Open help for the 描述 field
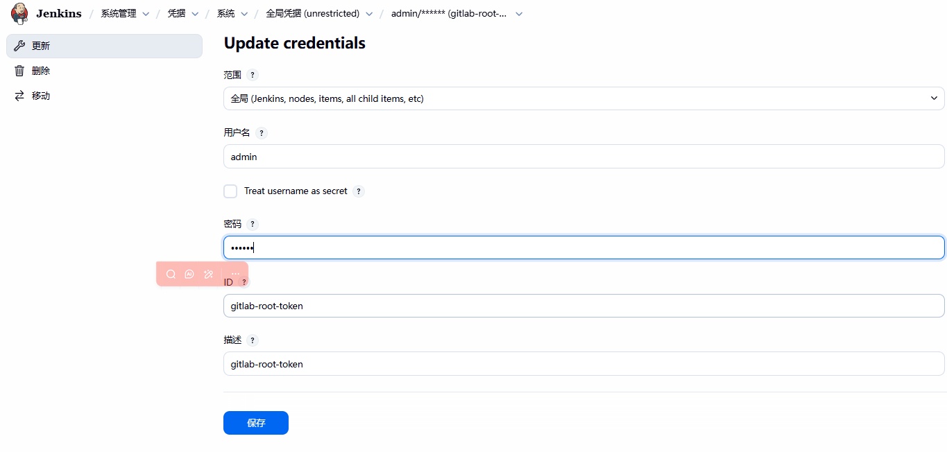The height and width of the screenshot is (452, 947). point(253,340)
